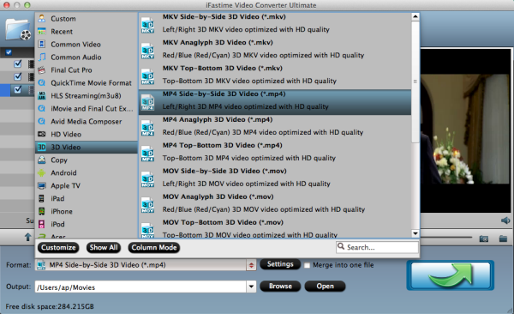The image size is (514, 314).
Task: Choose MOV Side-by-Side 3D Video format
Action: [275, 178]
